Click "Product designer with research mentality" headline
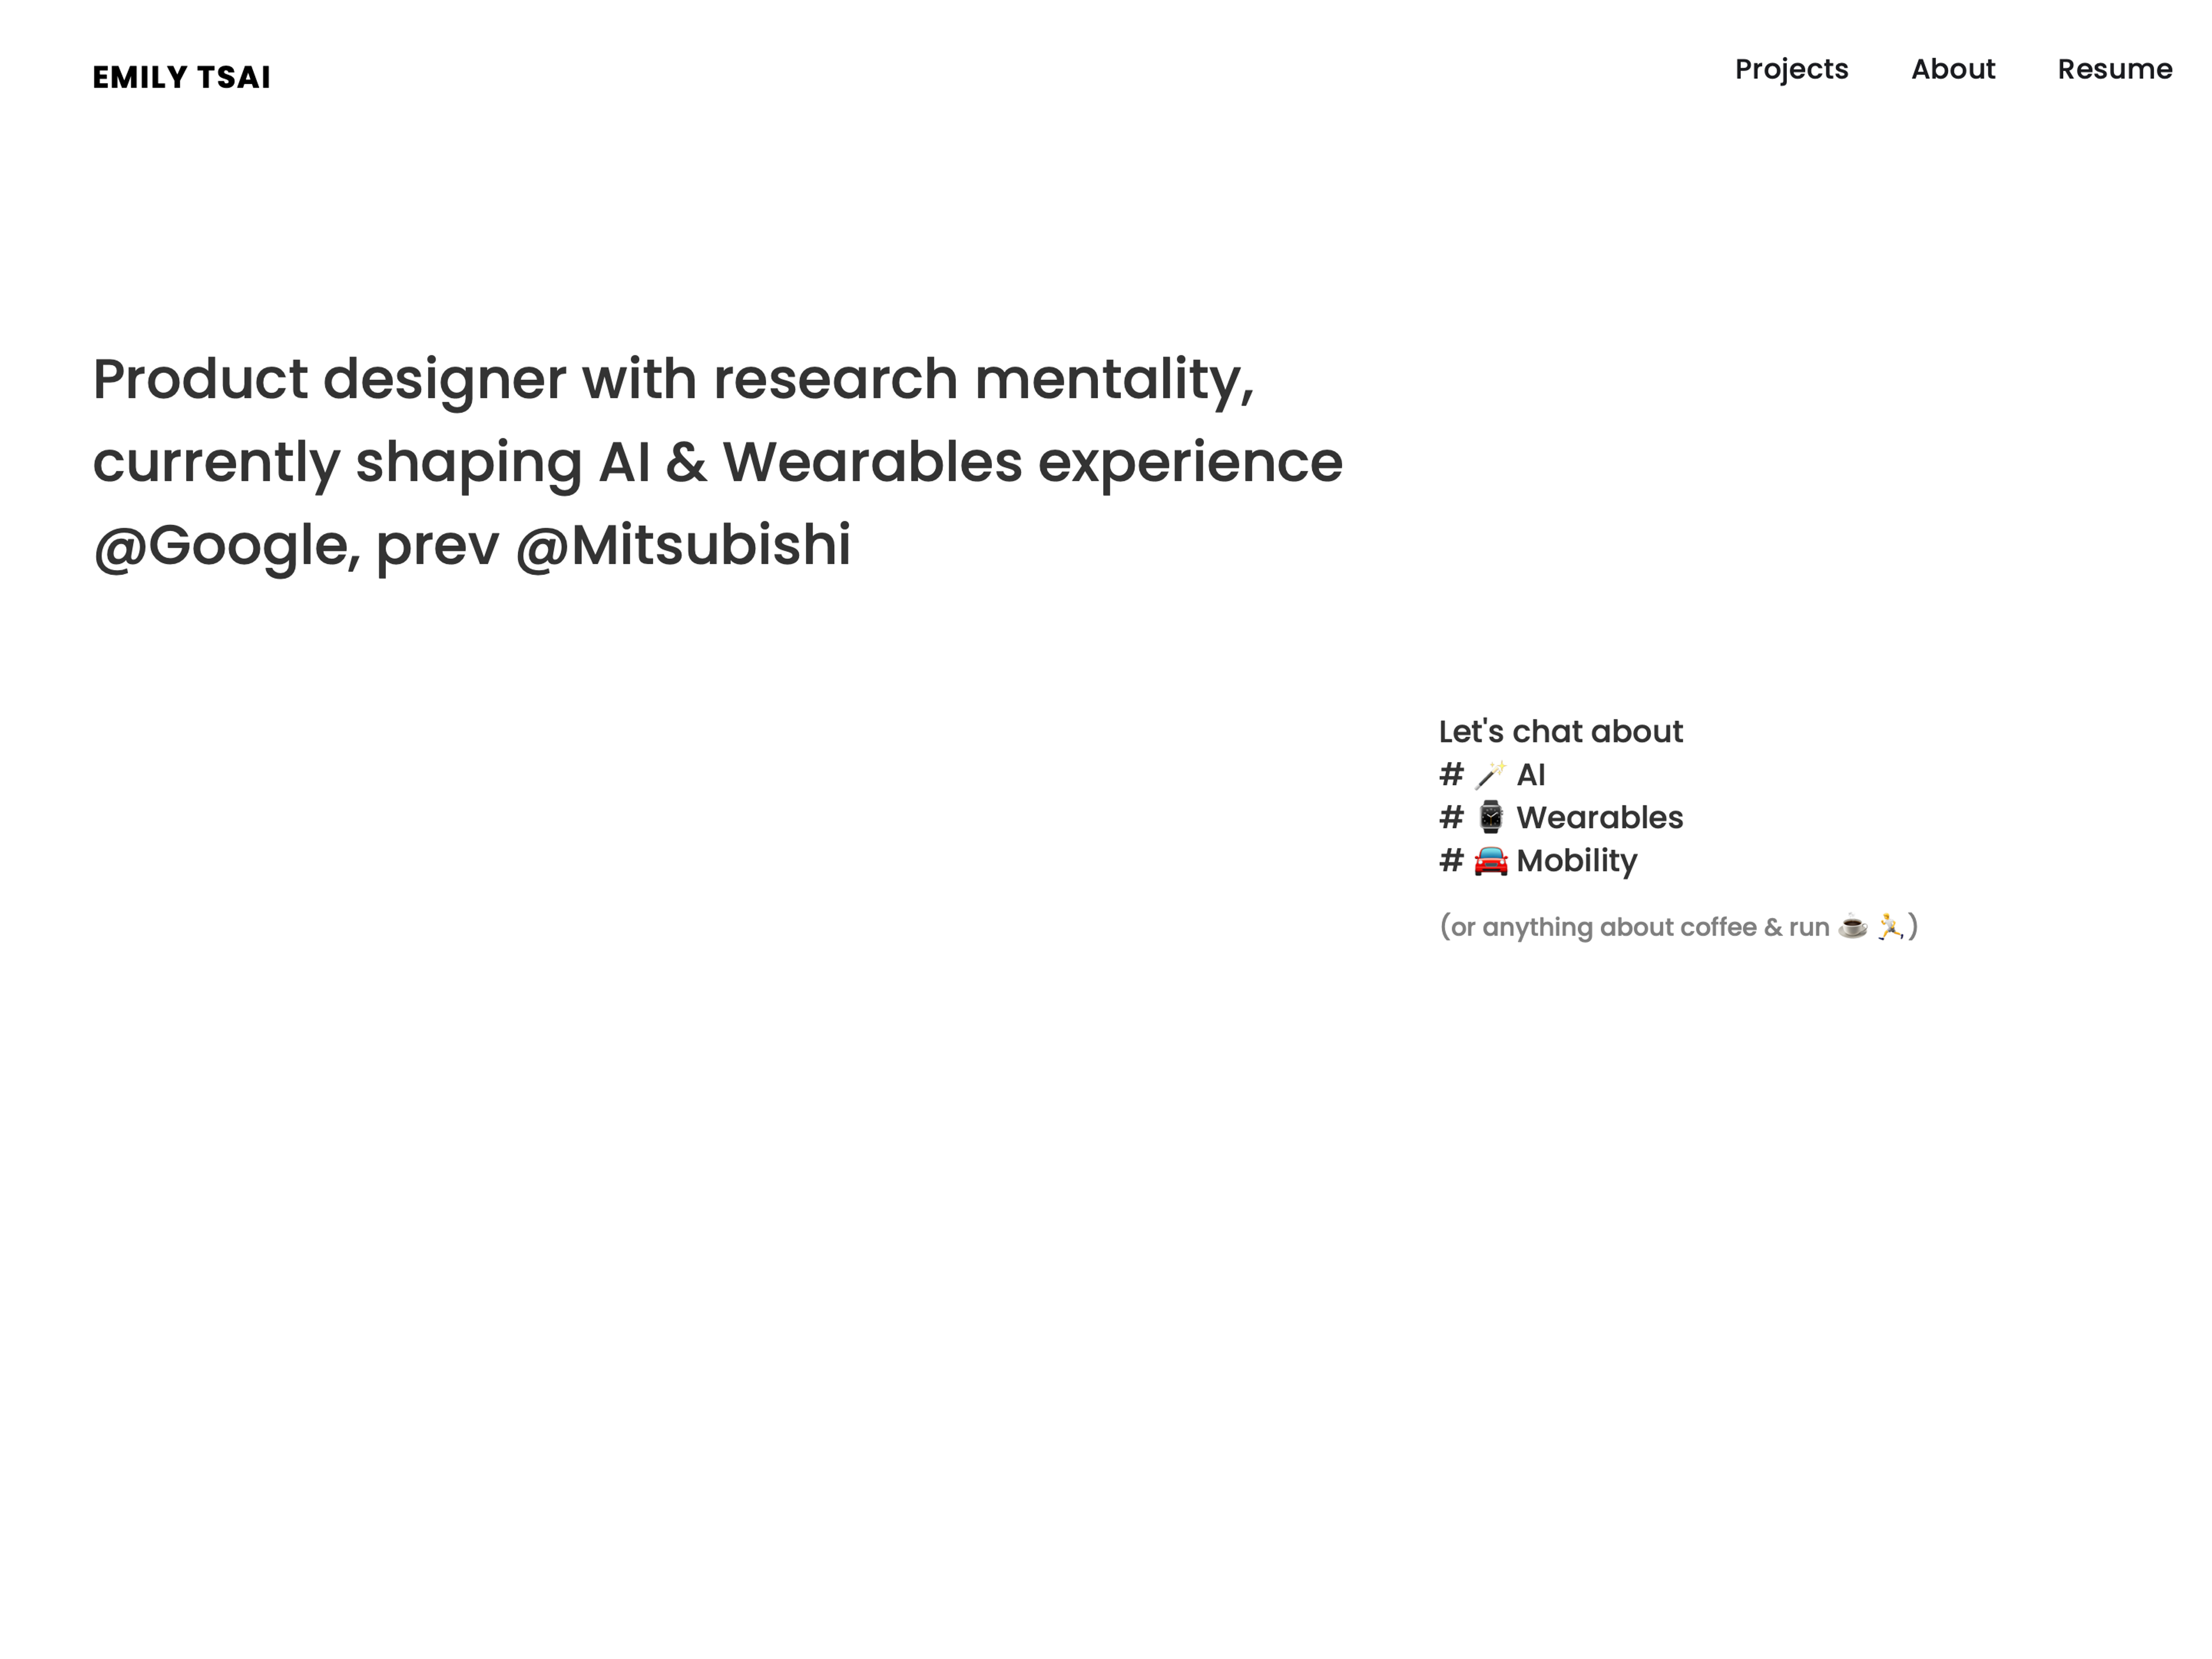Image resolution: width=2212 pixels, height=1659 pixels. tap(673, 380)
